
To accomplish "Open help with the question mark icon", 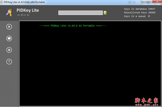I will [9, 62].
